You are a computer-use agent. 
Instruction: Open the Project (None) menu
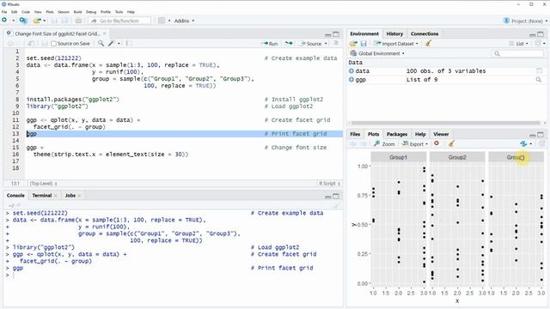pyautogui.click(x=525, y=21)
